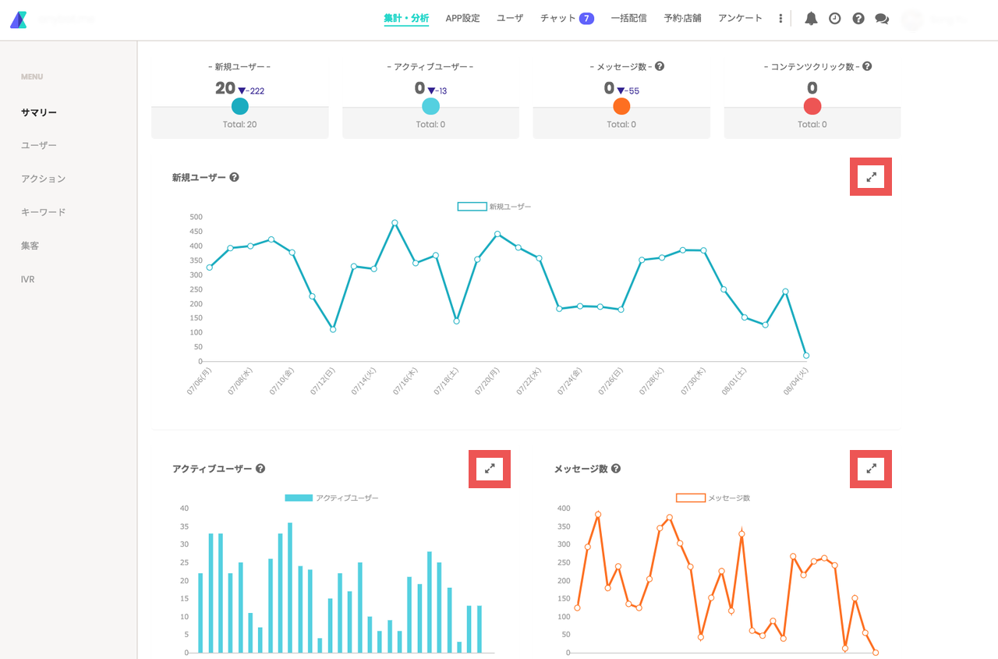The width and height of the screenshot is (998, 659).
Task: Expand the アクティブユーザー chart to fullscreen
Action: click(x=490, y=469)
